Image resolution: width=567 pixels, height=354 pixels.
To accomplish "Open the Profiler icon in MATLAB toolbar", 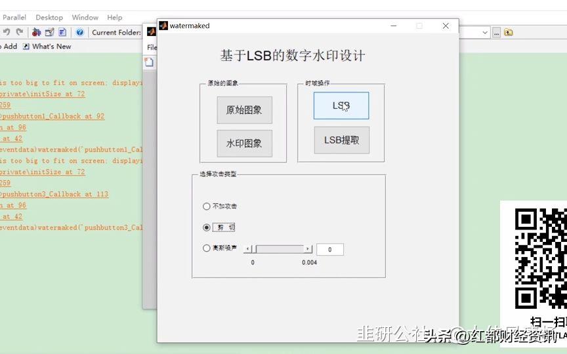I will pyautogui.click(x=62, y=32).
